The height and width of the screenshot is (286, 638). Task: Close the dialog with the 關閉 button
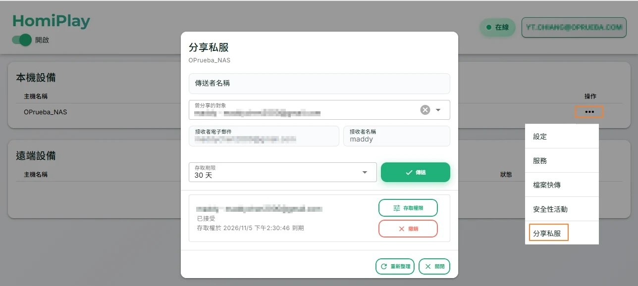click(x=434, y=266)
